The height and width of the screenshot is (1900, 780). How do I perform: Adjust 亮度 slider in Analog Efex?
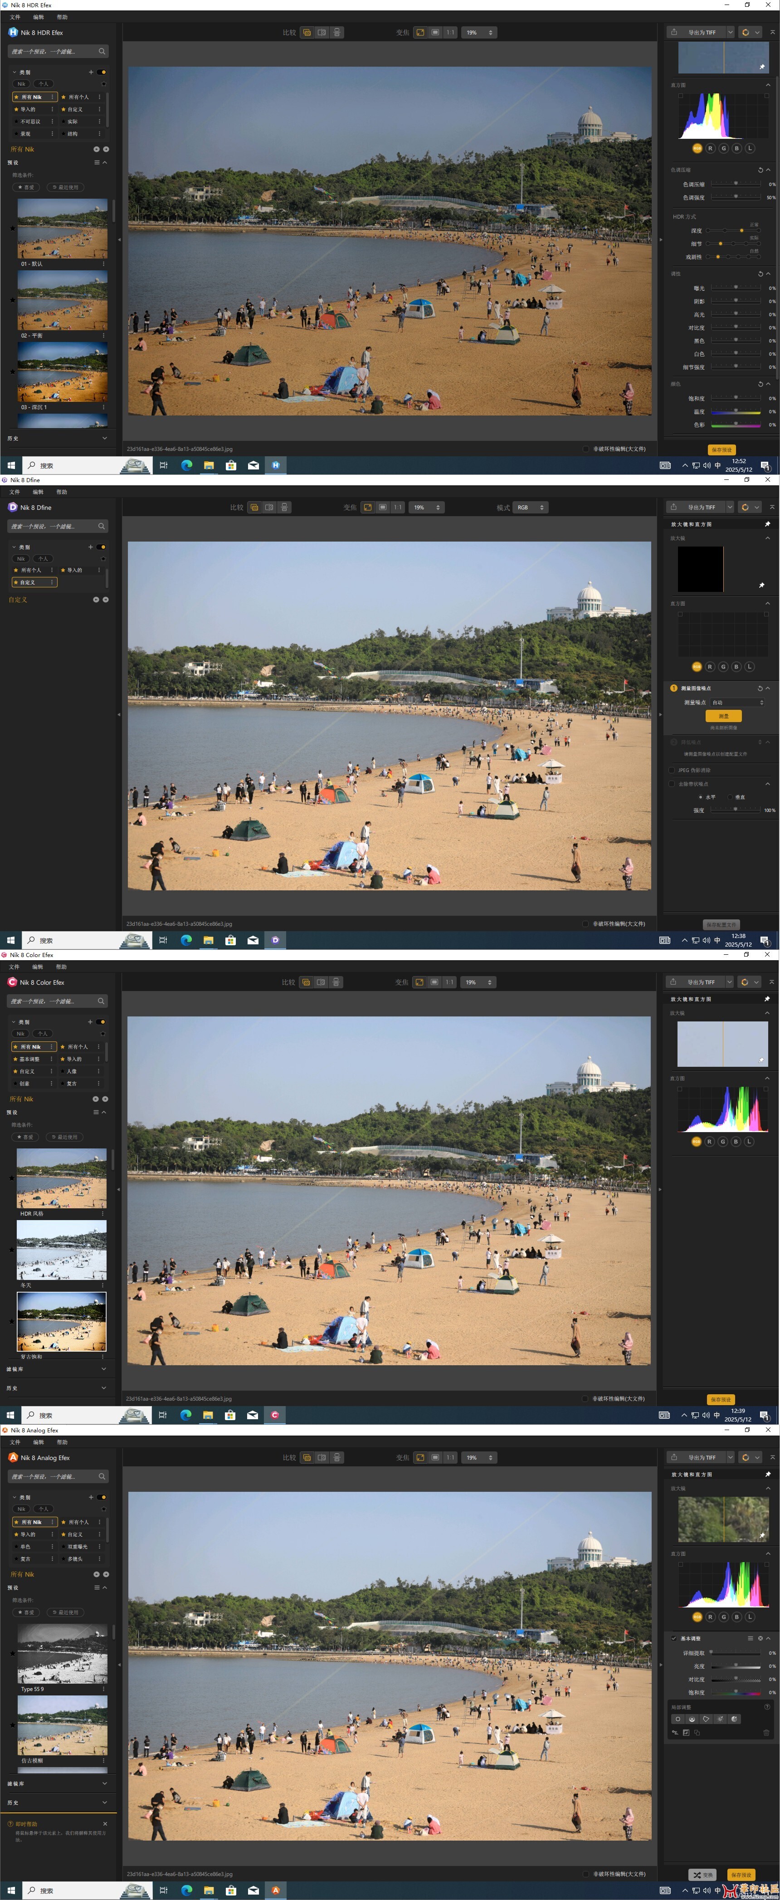(736, 1666)
